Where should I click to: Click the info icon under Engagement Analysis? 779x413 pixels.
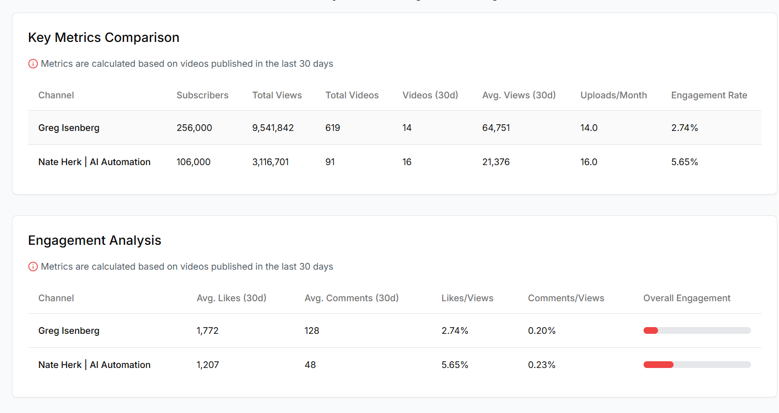click(x=33, y=267)
